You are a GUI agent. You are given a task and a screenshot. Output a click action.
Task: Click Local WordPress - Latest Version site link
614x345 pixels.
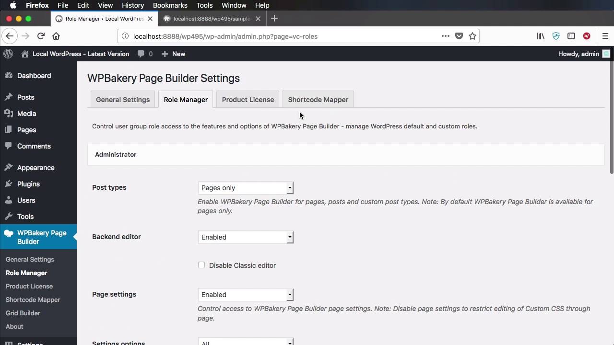81,54
